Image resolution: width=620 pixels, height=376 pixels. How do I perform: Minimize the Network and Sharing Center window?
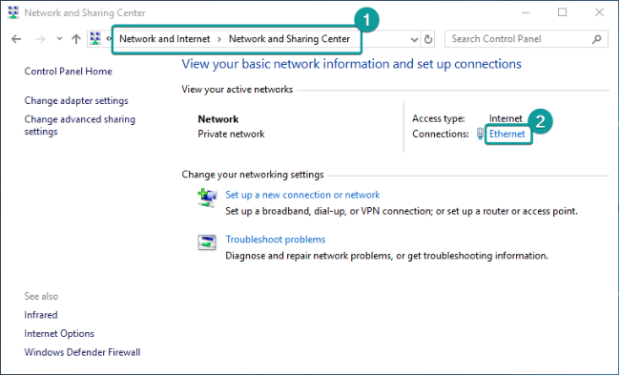coord(526,12)
